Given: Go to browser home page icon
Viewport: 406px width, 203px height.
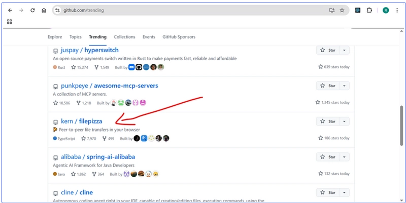Looking at the screenshot, I should pos(44,10).
